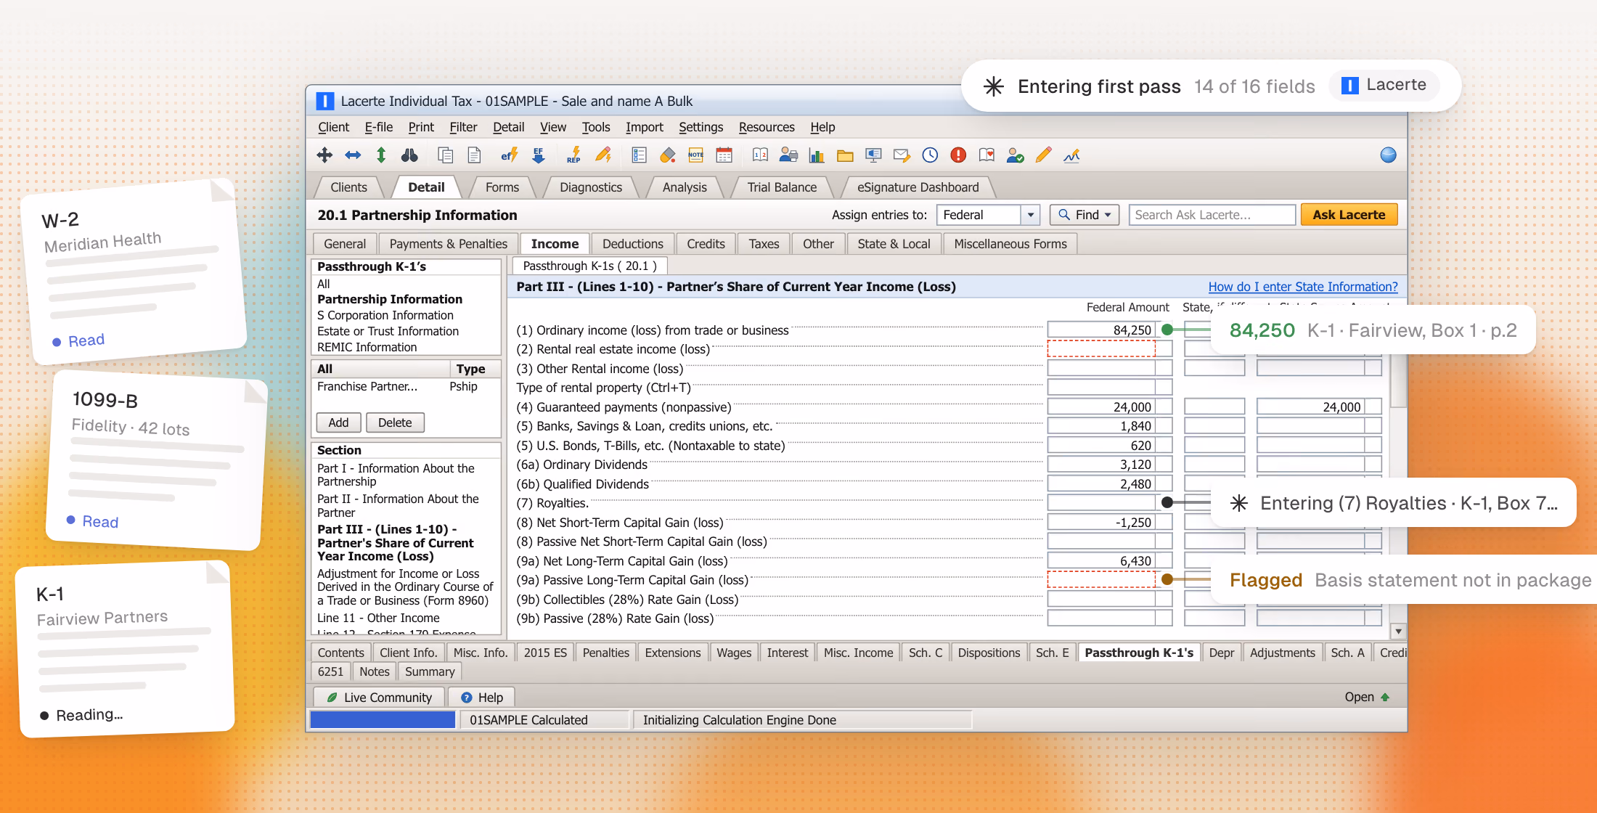Image resolution: width=1597 pixels, height=813 pixels.
Task: Click the Rental real estate income amount field
Action: pyautogui.click(x=1101, y=349)
